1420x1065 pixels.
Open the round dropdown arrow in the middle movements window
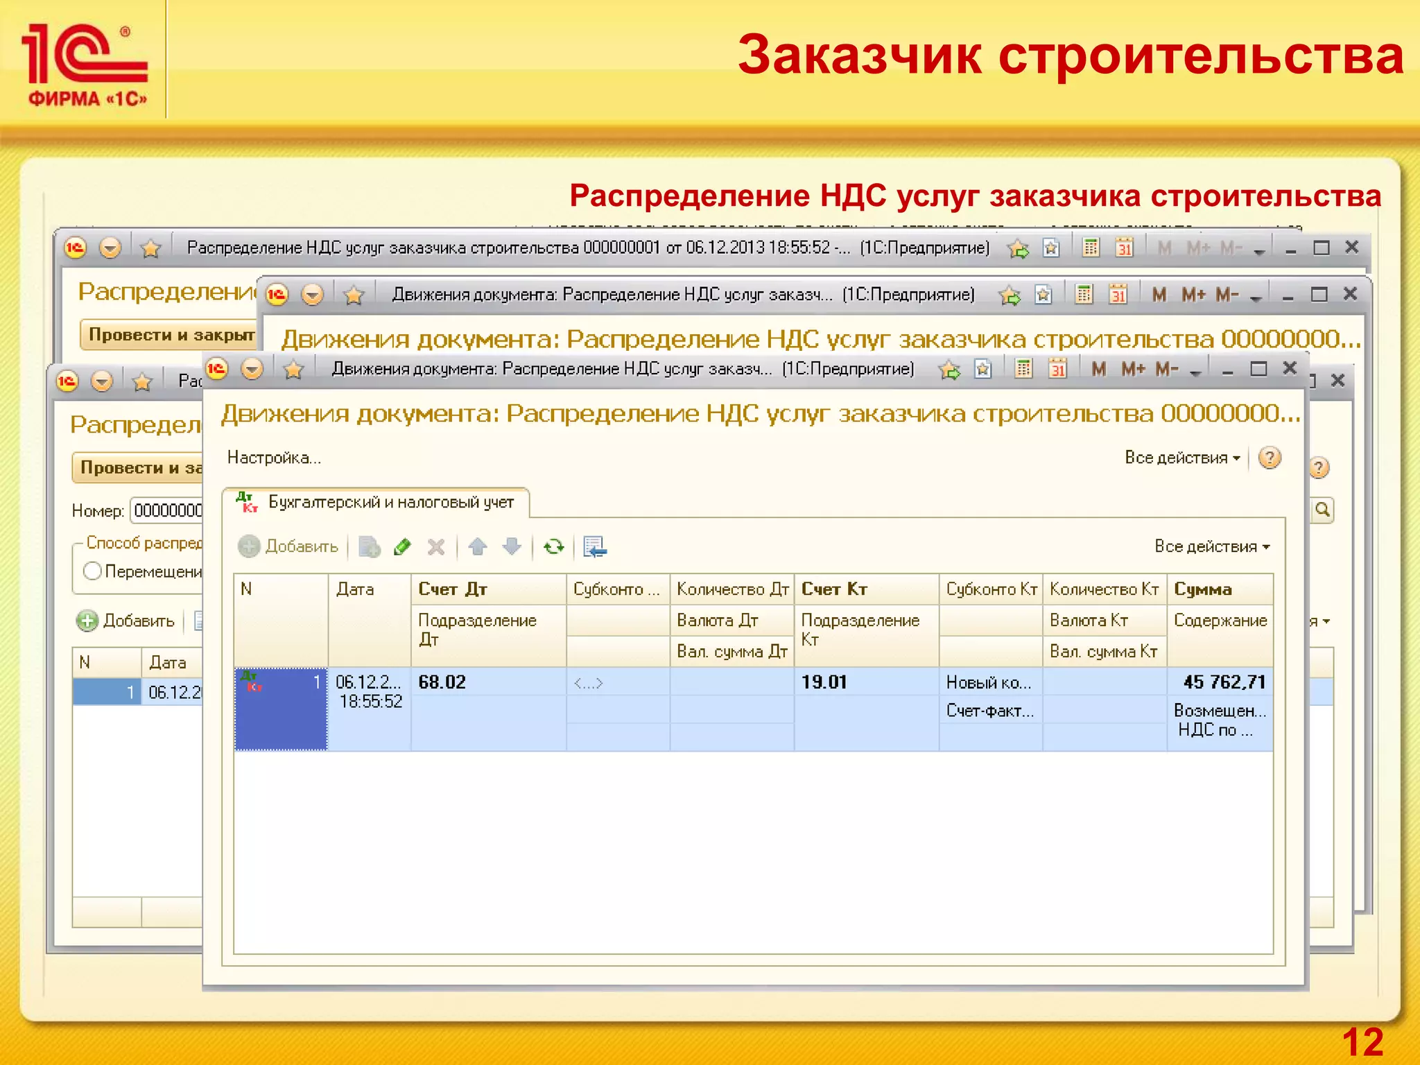click(312, 295)
